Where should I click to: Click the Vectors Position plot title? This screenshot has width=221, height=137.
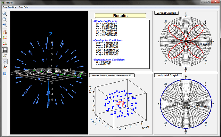point(111,75)
